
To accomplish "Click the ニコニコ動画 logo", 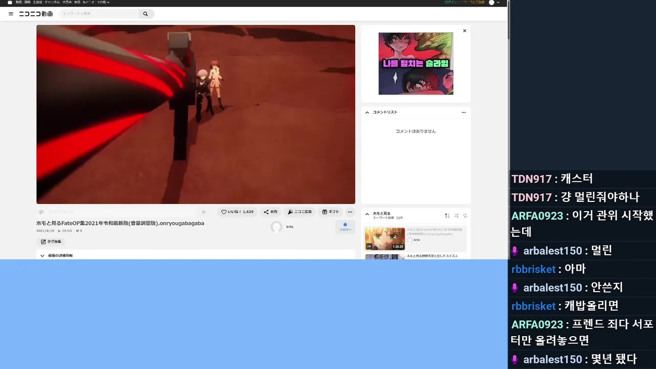I will (x=36, y=14).
